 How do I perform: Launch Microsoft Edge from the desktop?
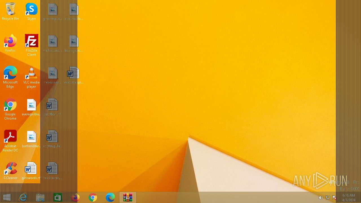coord(10,77)
